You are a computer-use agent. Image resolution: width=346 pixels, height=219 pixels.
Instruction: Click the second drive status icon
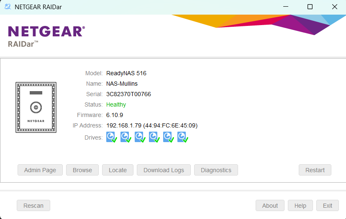pos(126,137)
